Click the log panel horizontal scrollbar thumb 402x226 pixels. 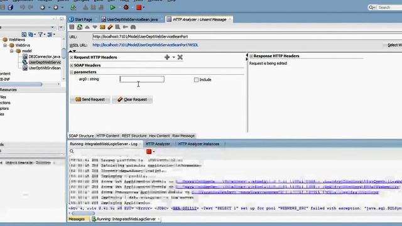pyautogui.click(x=83, y=213)
